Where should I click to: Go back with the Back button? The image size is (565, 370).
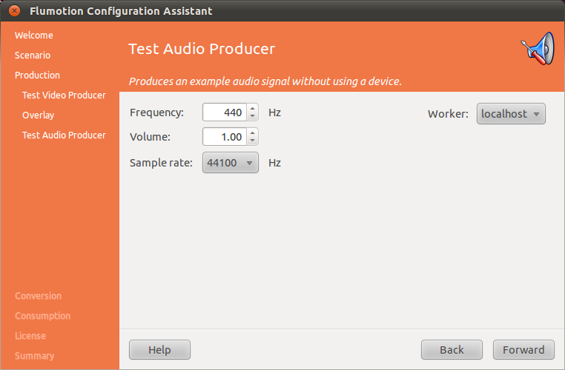tap(452, 350)
